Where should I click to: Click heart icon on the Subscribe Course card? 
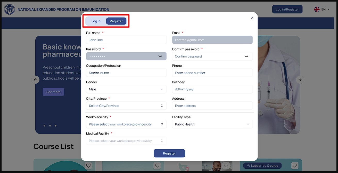coord(295,166)
